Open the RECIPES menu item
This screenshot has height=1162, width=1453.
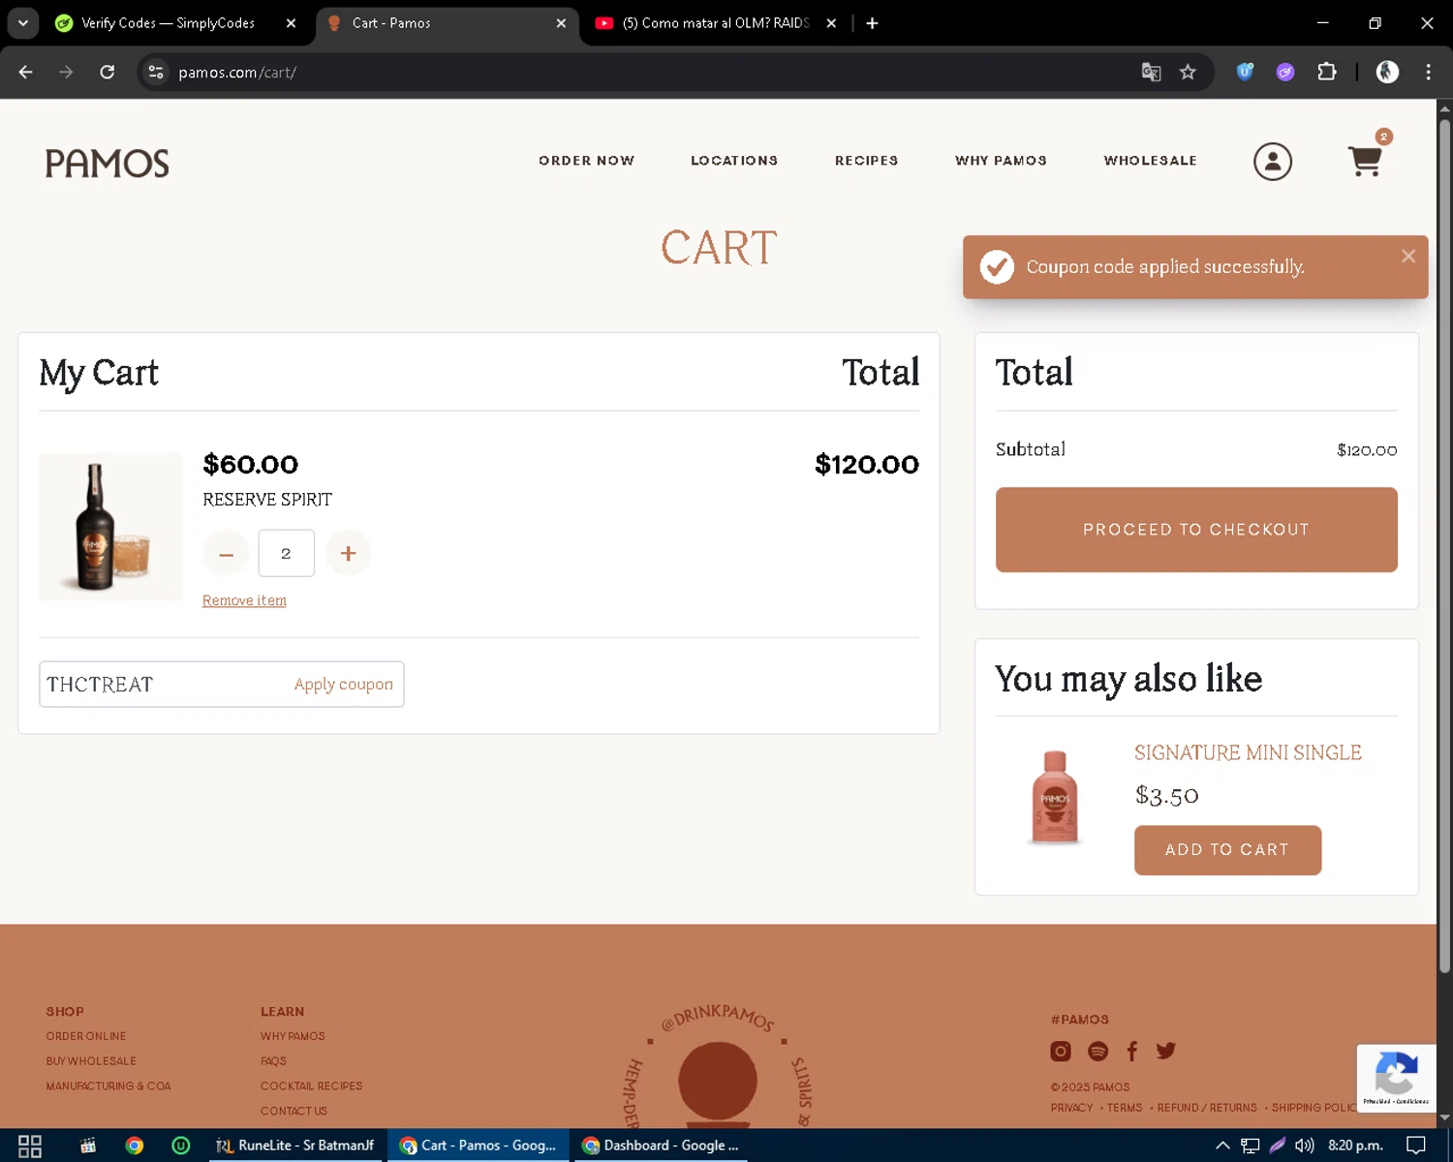(x=867, y=161)
